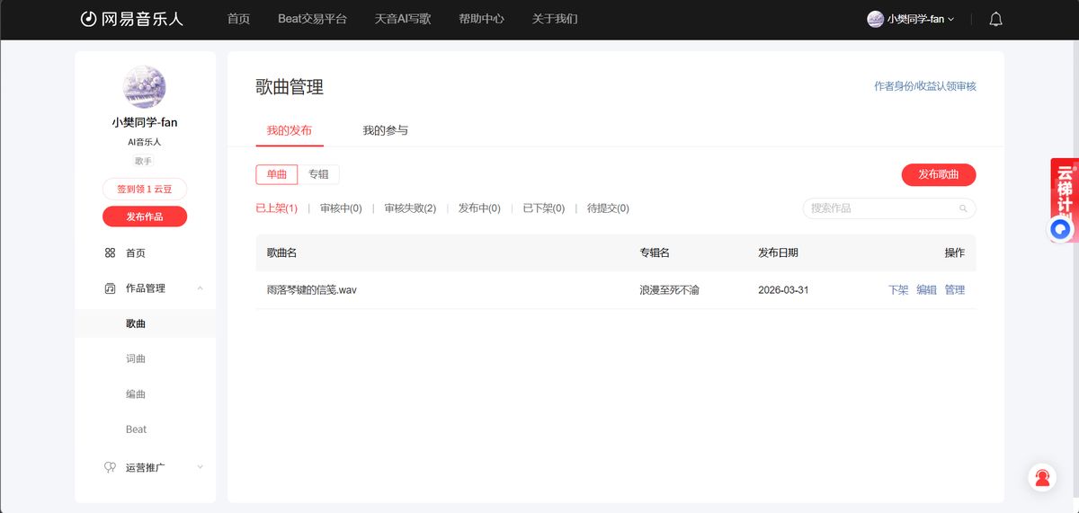
Task: Click the 运营推广 icon in sidebar
Action: (110, 467)
